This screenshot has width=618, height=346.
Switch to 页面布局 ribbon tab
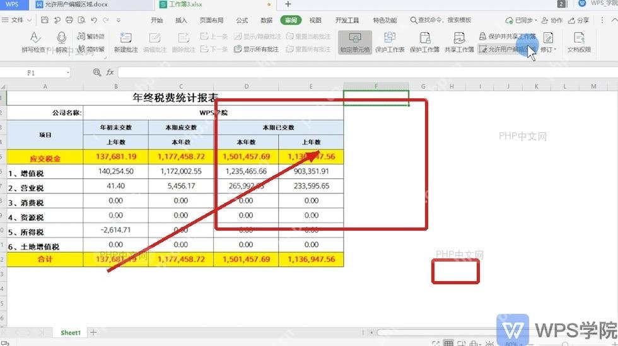211,20
